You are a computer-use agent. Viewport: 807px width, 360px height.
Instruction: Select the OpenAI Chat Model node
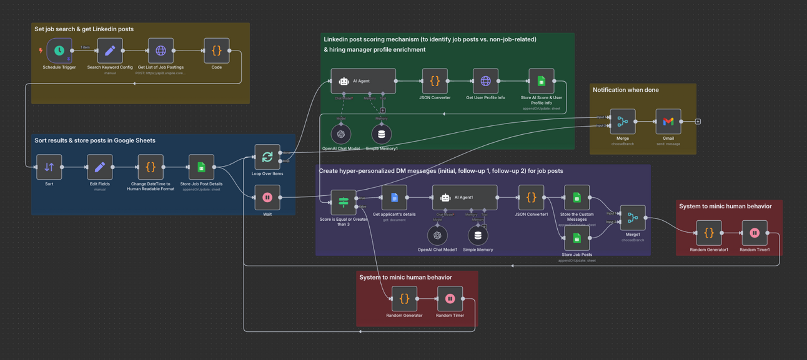pyautogui.click(x=340, y=133)
